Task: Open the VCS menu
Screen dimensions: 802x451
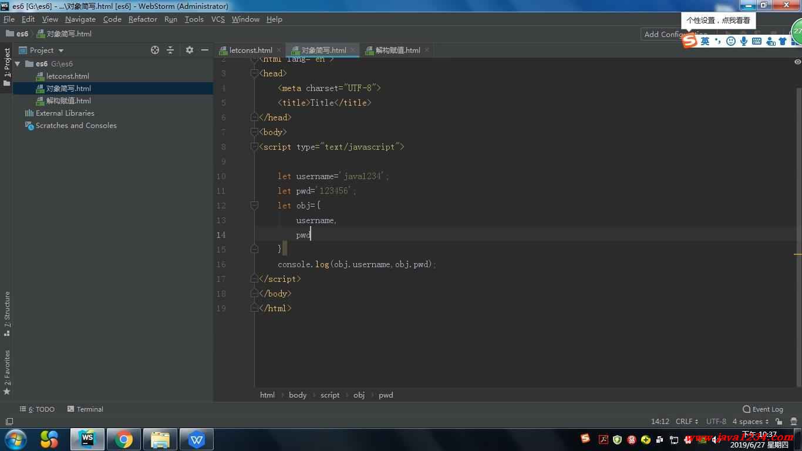Action: point(218,19)
